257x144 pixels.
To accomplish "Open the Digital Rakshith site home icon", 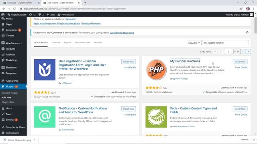I will coord(9,15).
